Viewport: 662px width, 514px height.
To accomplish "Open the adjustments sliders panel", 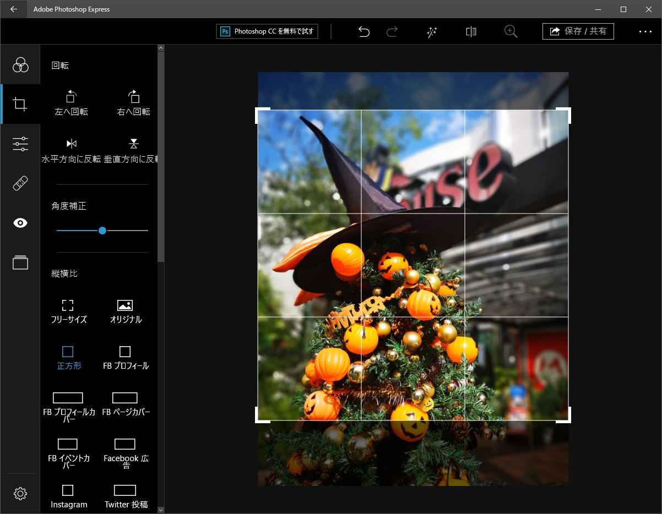I will 20,144.
